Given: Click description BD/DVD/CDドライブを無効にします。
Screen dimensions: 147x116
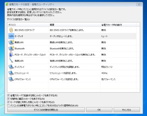Looking at the screenshot, I should click(67, 30).
